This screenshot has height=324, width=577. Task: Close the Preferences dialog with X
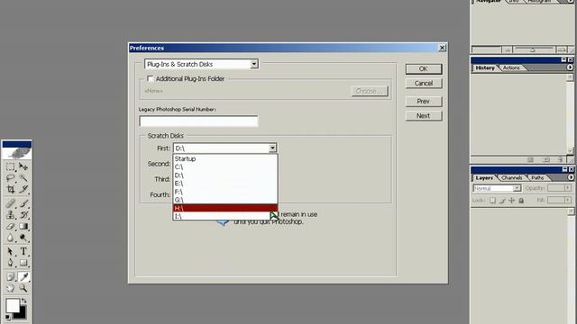pos(443,48)
